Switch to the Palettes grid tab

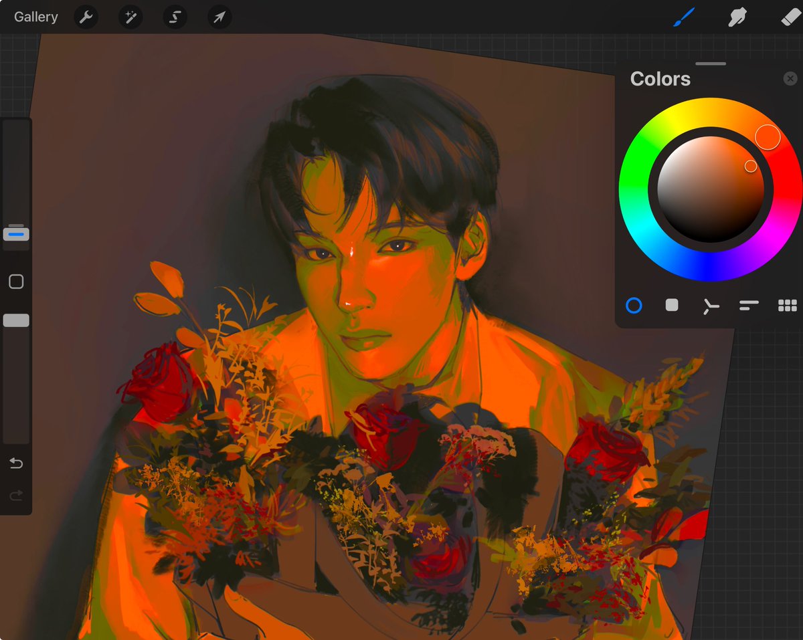pyautogui.click(x=788, y=306)
